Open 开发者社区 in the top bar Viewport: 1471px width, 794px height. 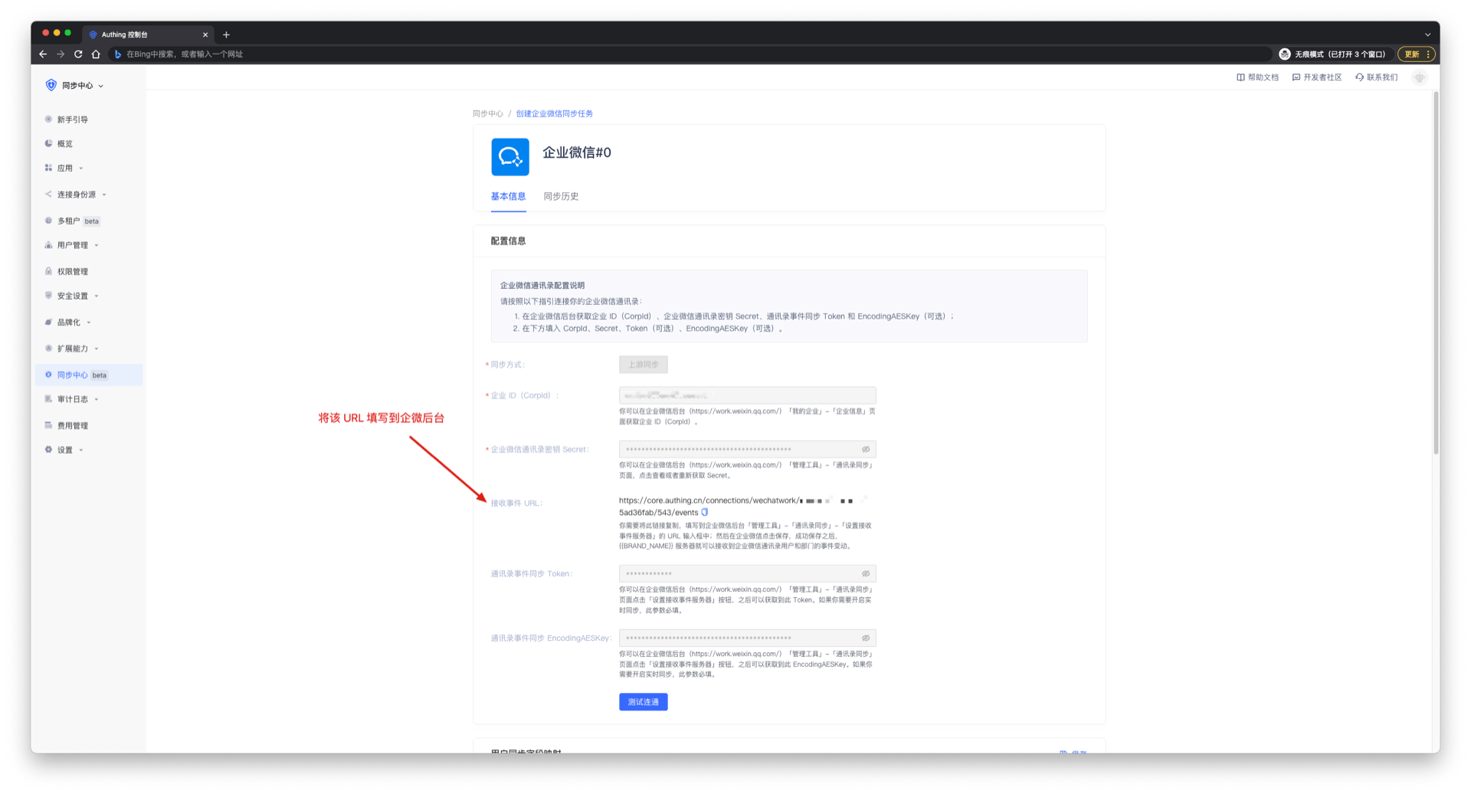(1317, 77)
